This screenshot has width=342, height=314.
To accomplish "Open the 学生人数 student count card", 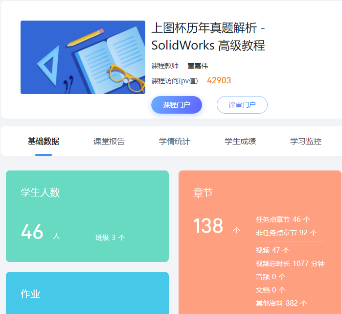I will (87, 216).
